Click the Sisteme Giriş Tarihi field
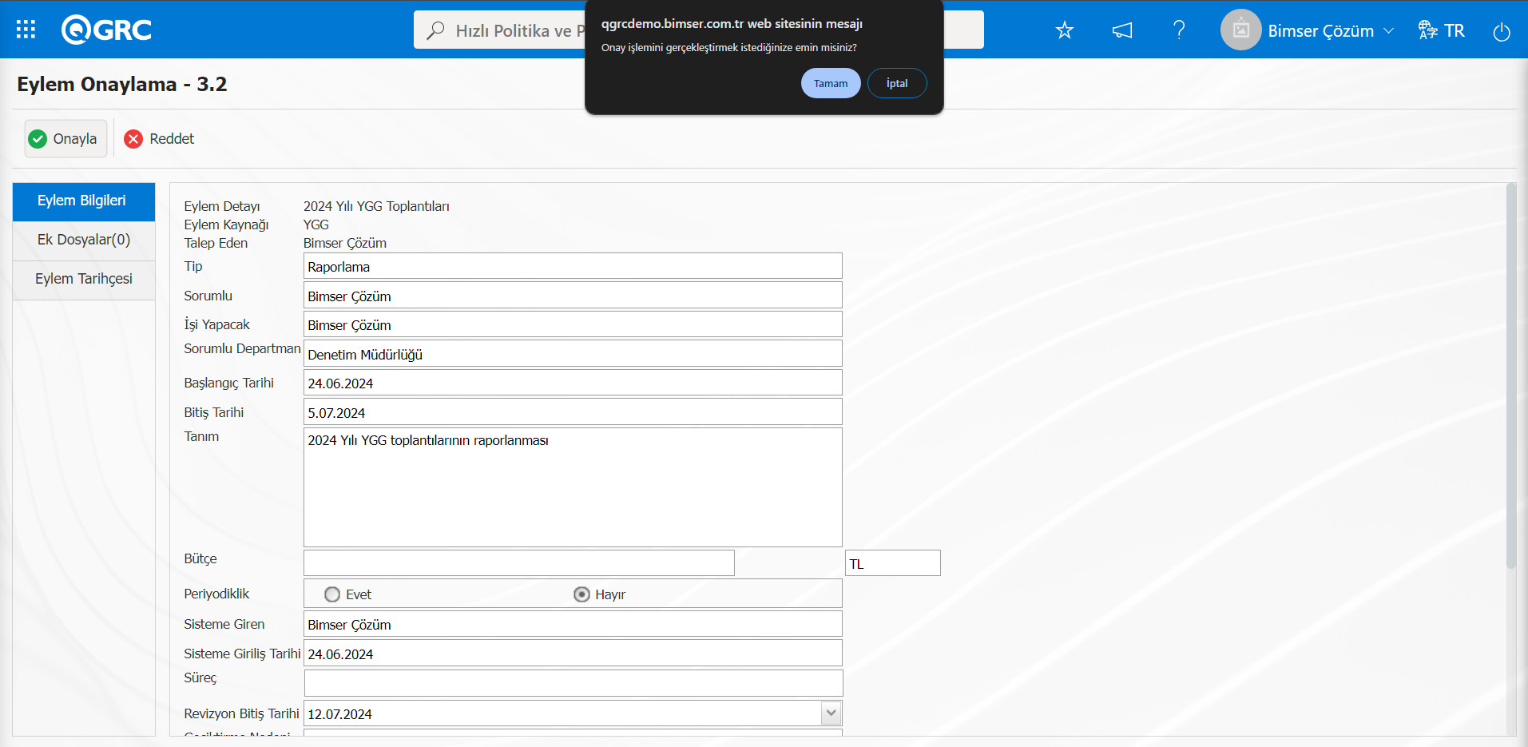Viewport: 1528px width, 747px height. pyautogui.click(x=573, y=654)
